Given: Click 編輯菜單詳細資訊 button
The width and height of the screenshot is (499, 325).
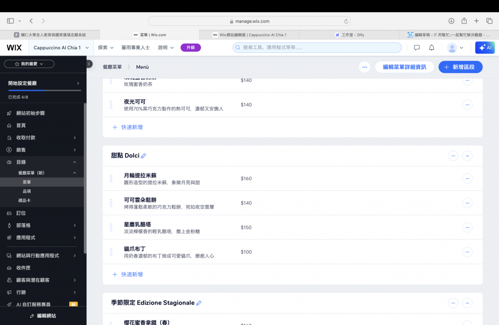Looking at the screenshot, I should coord(404,67).
